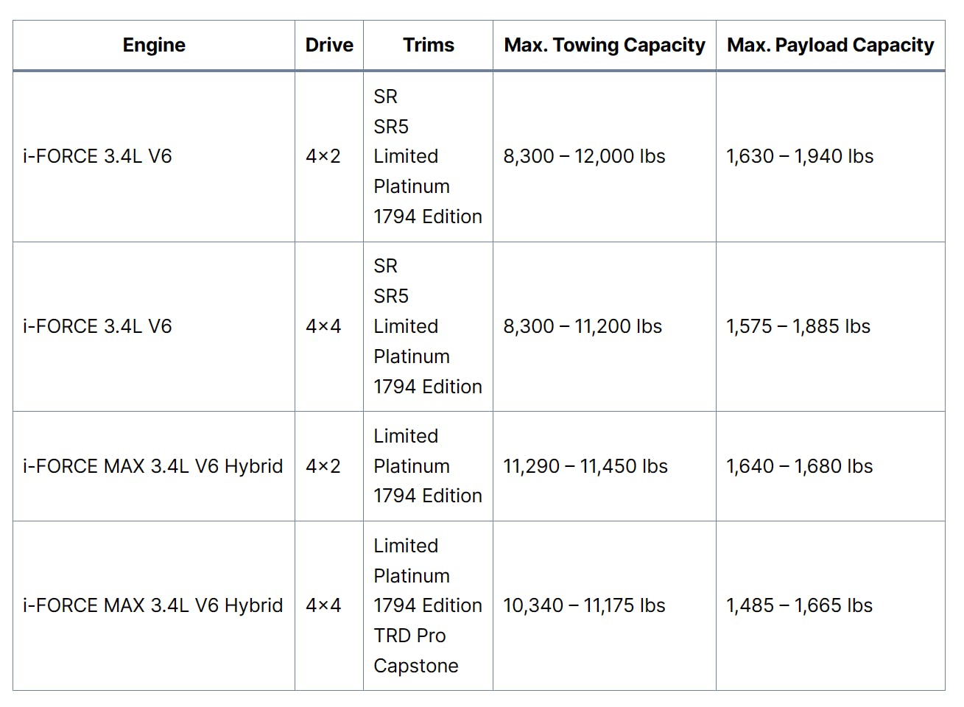The image size is (964, 707).
Task: Click the 1,640 – 1,680 lbs payload value
Action: point(800,466)
